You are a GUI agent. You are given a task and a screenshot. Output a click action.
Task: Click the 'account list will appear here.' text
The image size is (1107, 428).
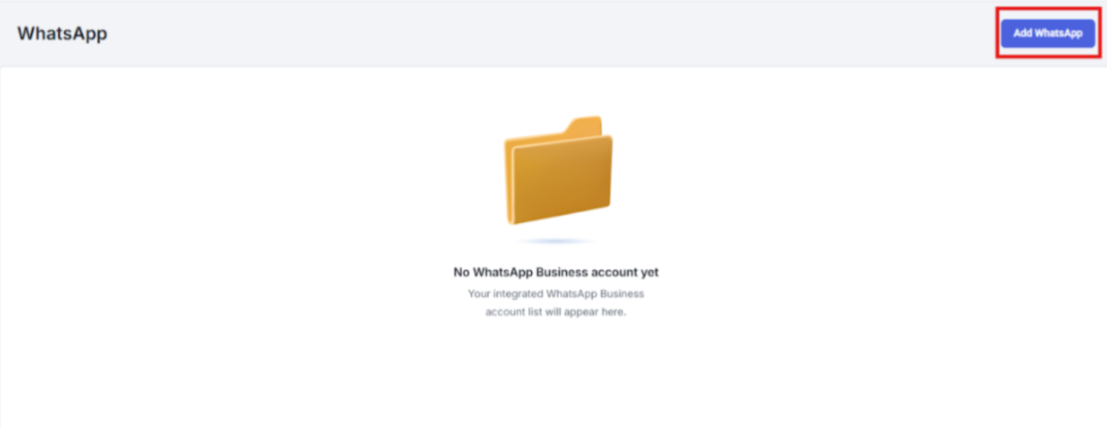[x=556, y=312]
